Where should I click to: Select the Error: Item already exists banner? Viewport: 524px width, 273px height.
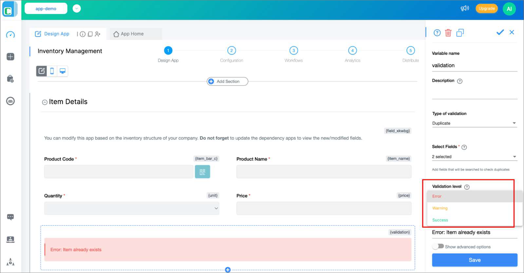[228, 250]
